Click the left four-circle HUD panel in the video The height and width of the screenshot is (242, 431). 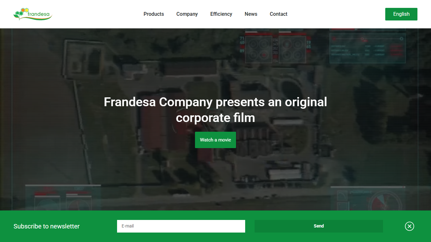click(259, 49)
